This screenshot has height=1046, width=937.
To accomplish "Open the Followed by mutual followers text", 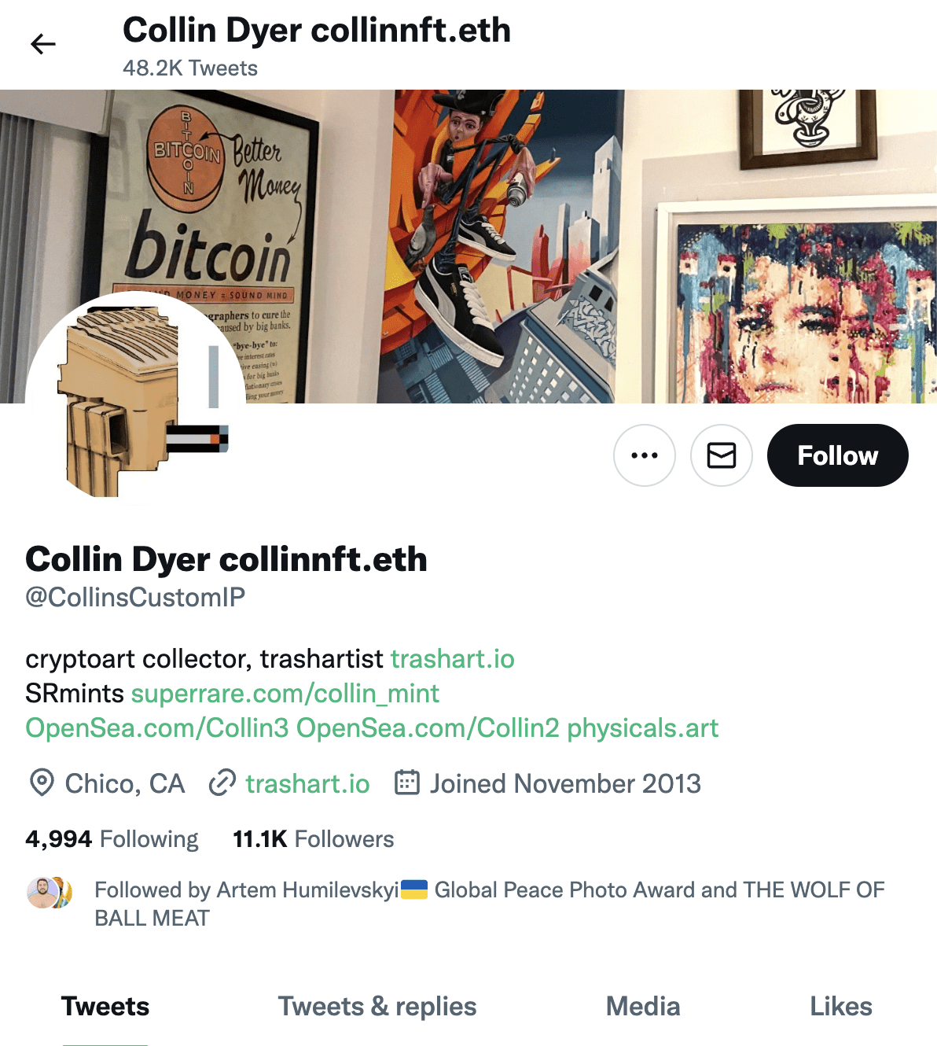I will tap(490, 904).
